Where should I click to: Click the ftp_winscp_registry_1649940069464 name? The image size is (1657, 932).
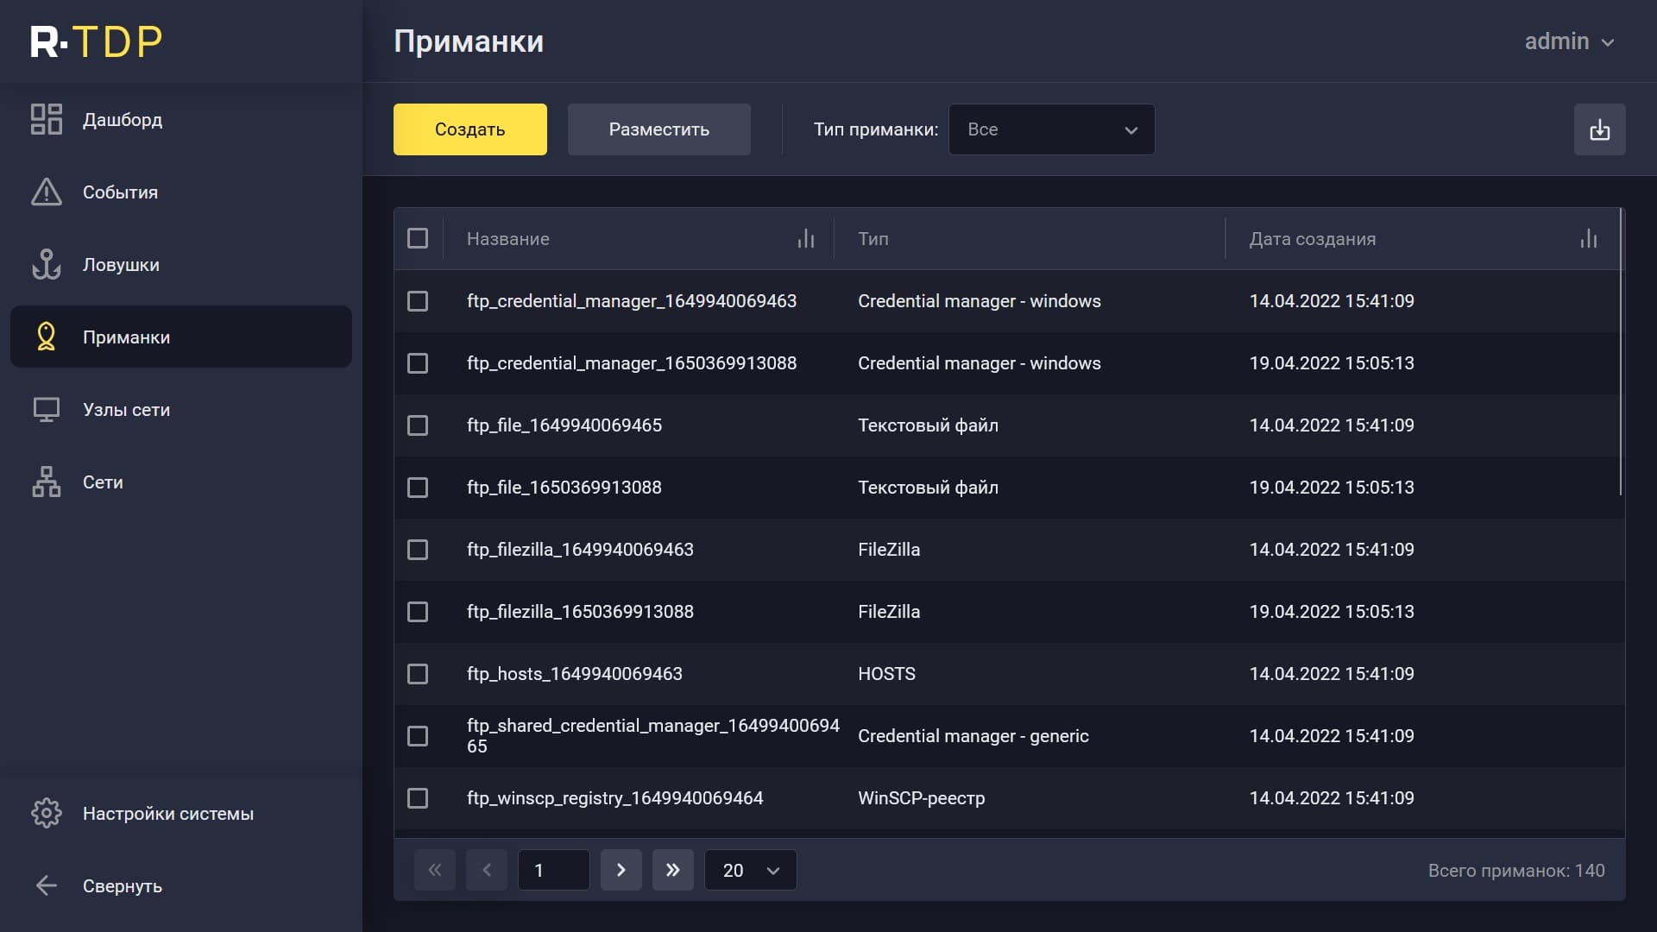pos(615,798)
